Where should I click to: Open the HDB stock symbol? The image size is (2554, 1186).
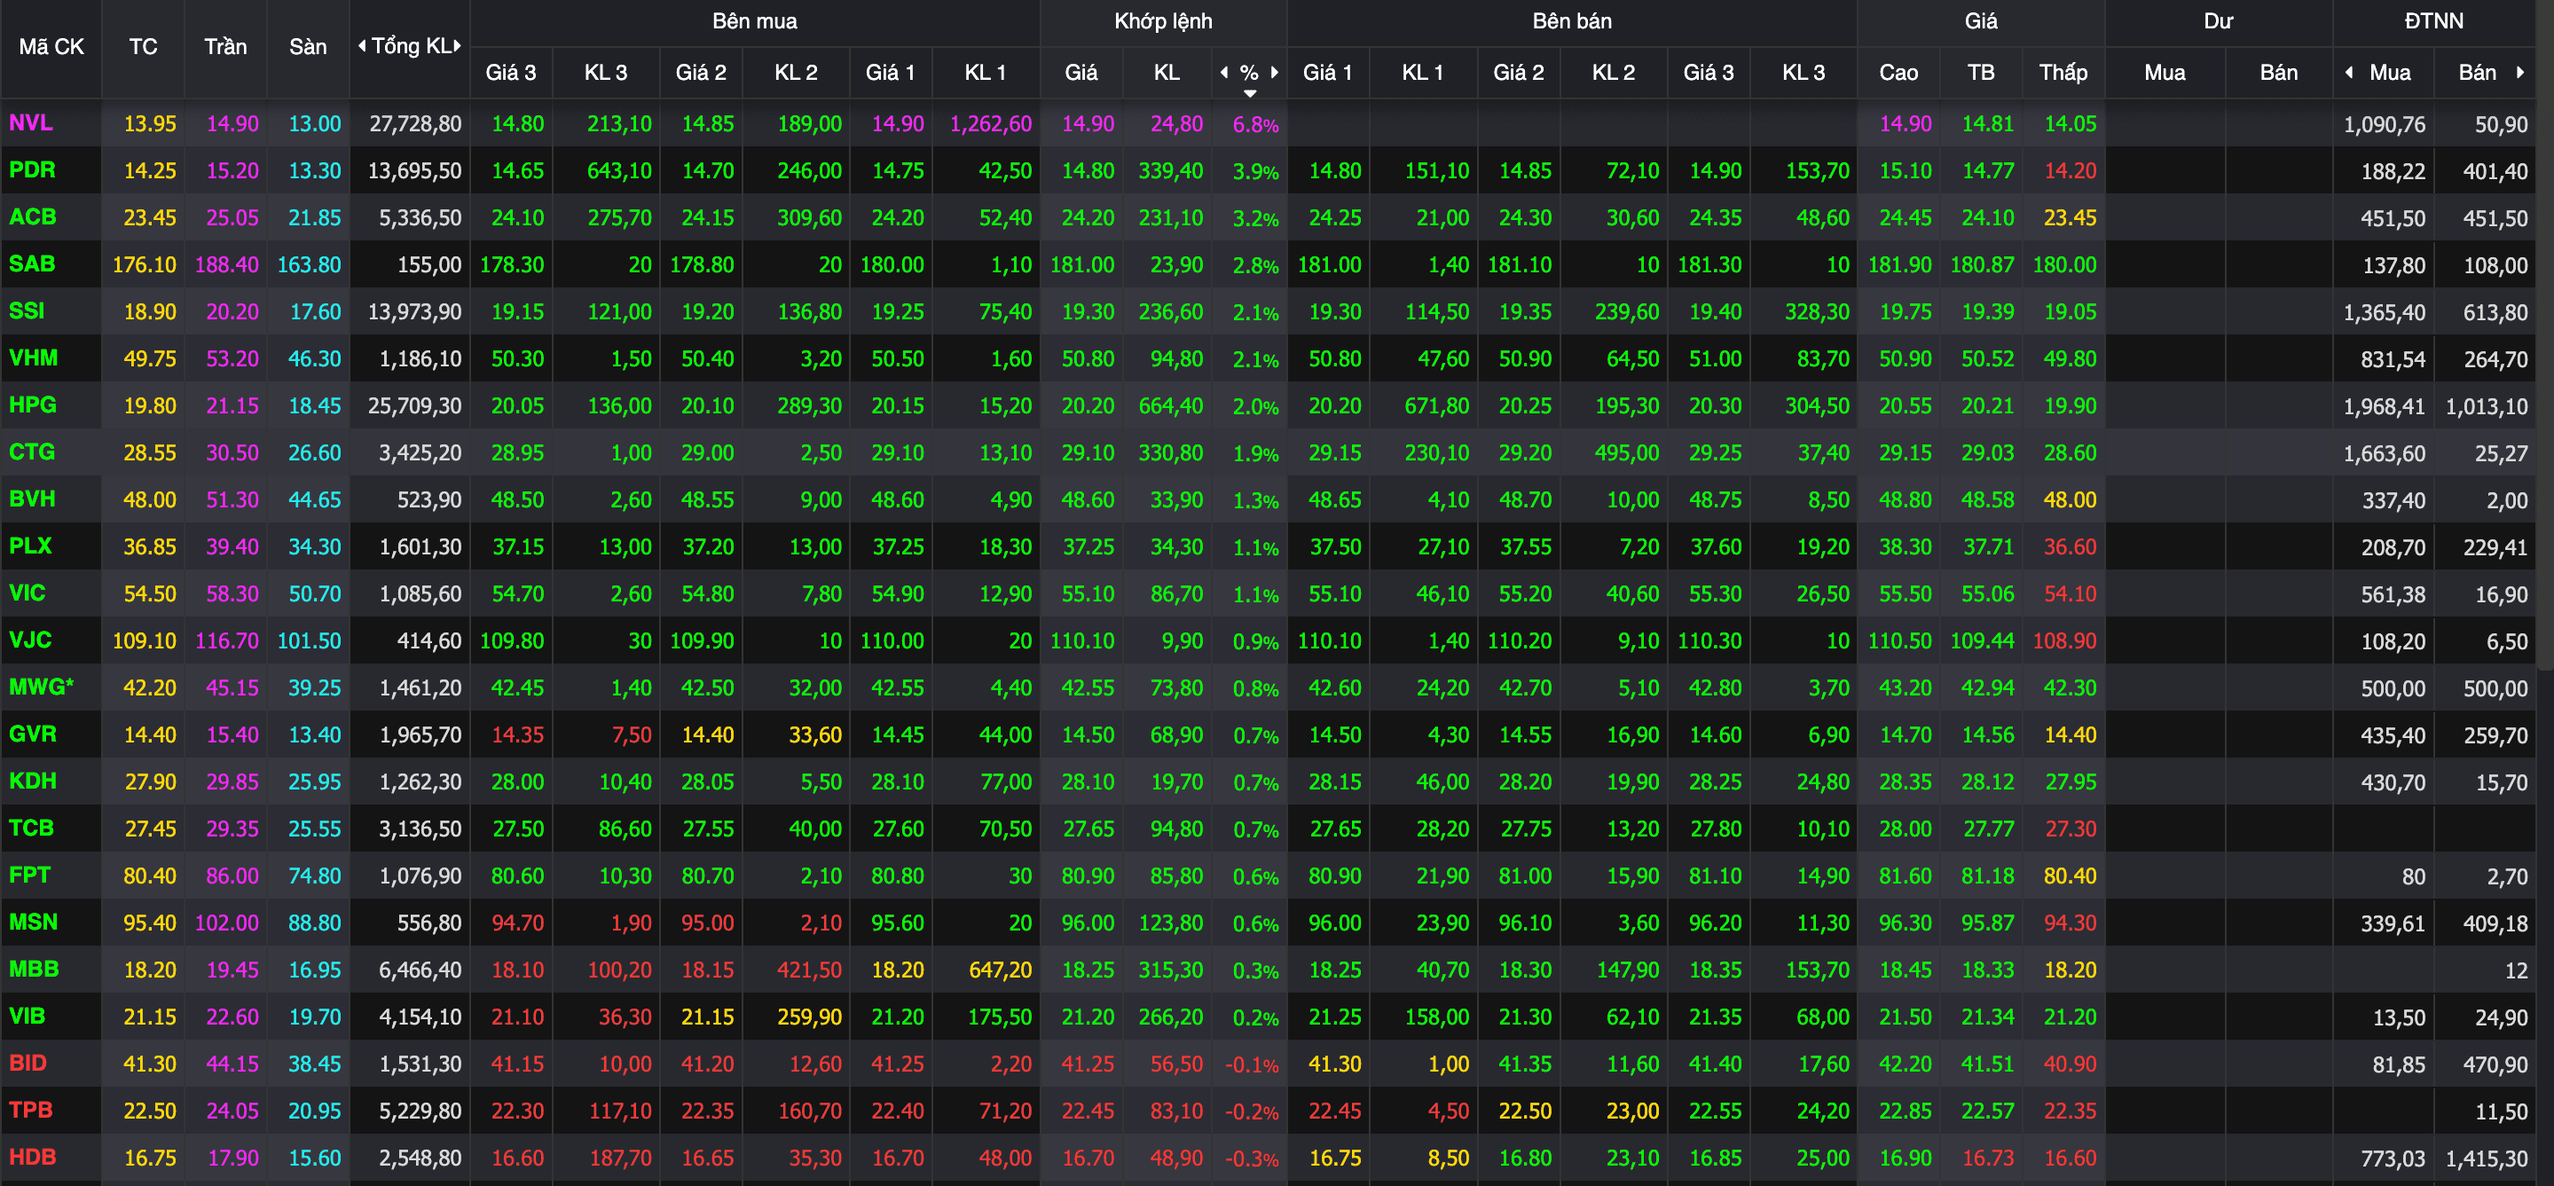(x=32, y=1156)
